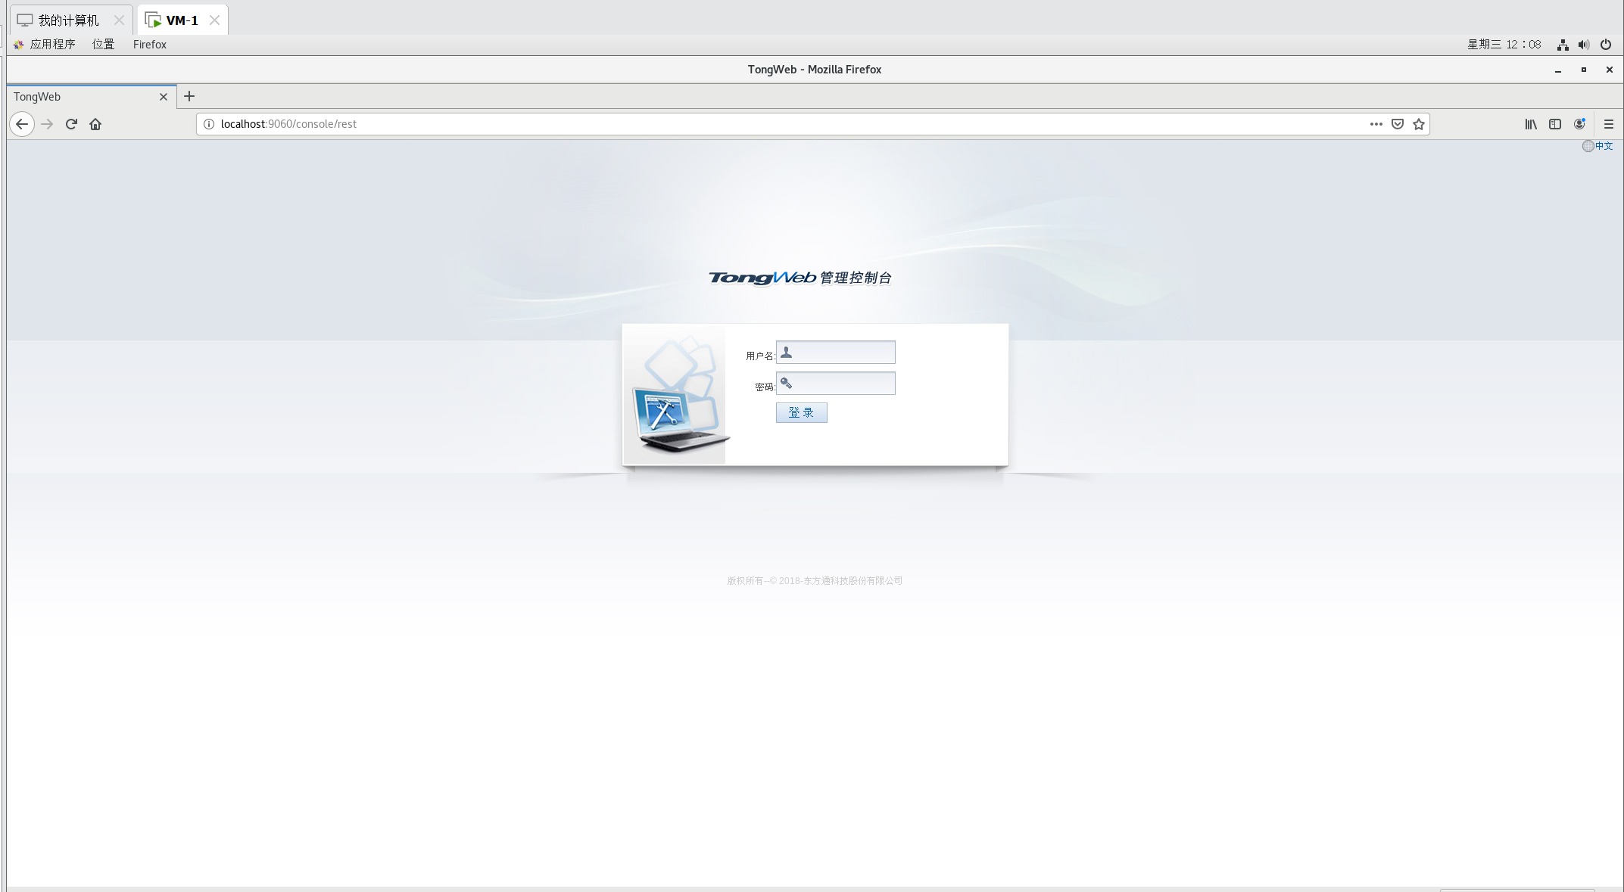Open the page actions three-dots menu
The height and width of the screenshot is (892, 1624).
pos(1376,124)
